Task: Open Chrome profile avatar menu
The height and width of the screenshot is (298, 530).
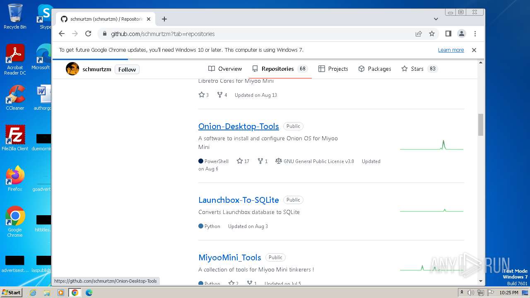Action: click(461, 34)
